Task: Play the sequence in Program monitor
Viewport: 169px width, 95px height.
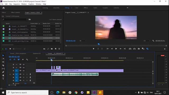Action: pyautogui.click(x=116, y=49)
